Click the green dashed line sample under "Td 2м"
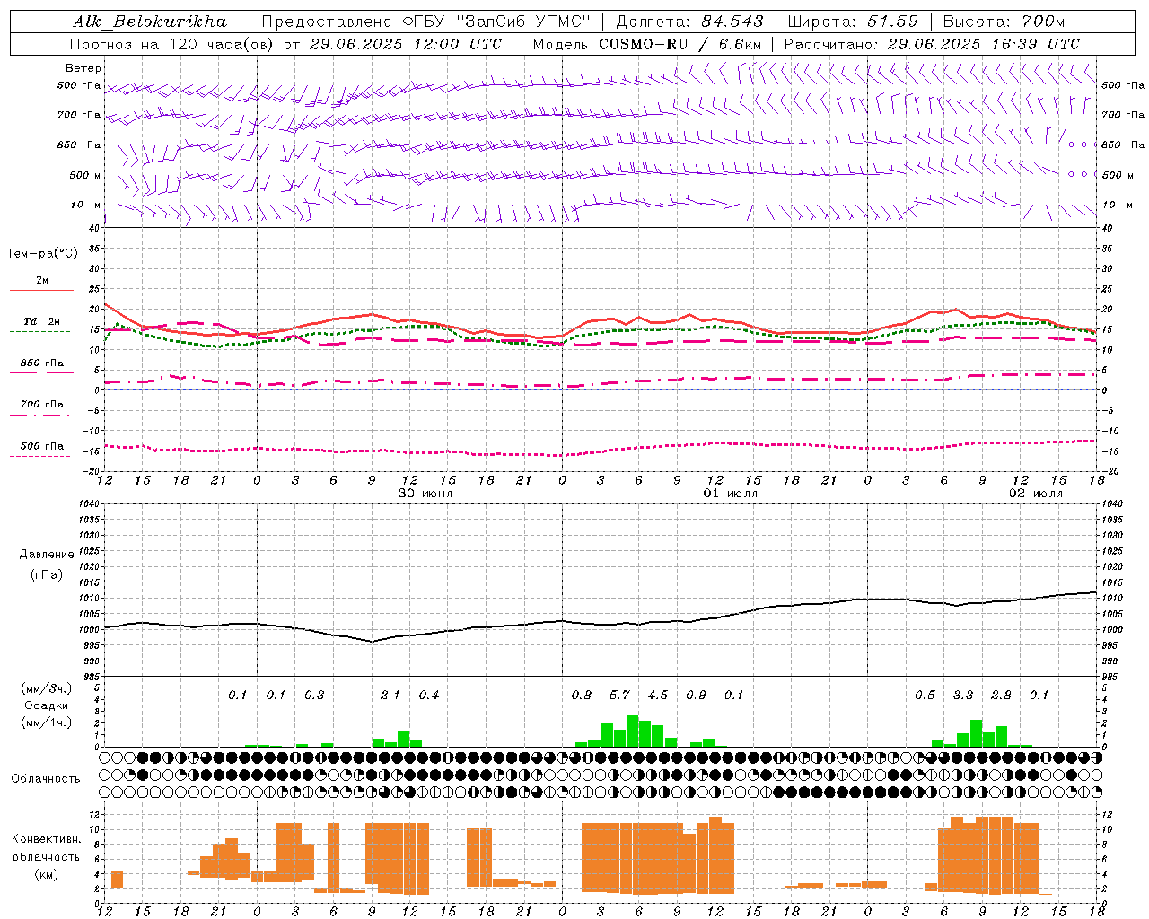The width and height of the screenshot is (1149, 919). pyautogui.click(x=40, y=331)
